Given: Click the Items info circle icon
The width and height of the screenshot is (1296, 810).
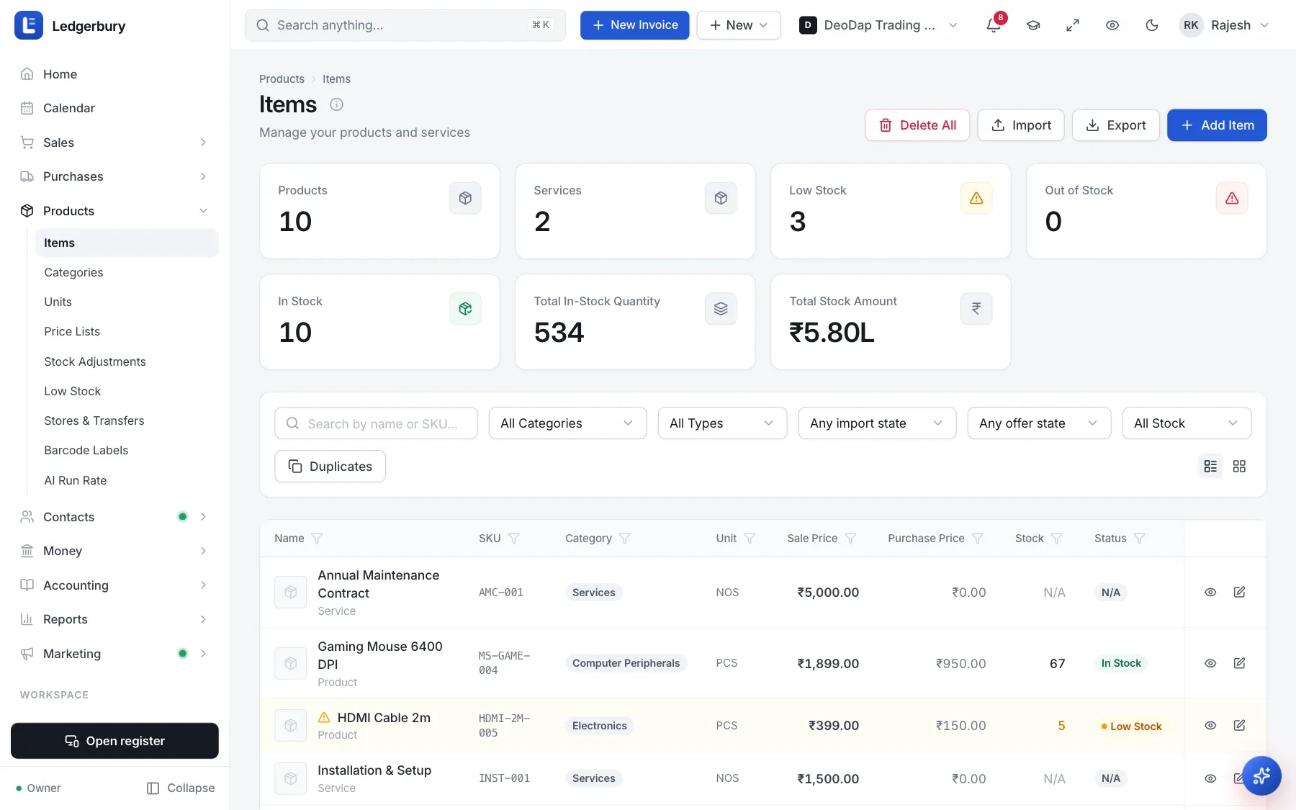Looking at the screenshot, I should tap(336, 104).
